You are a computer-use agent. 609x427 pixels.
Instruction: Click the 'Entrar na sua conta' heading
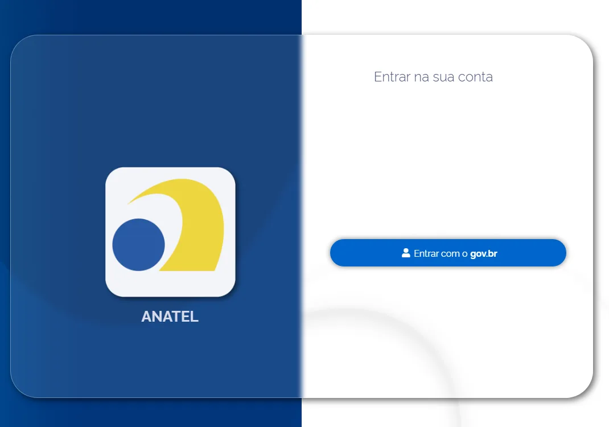click(x=433, y=77)
